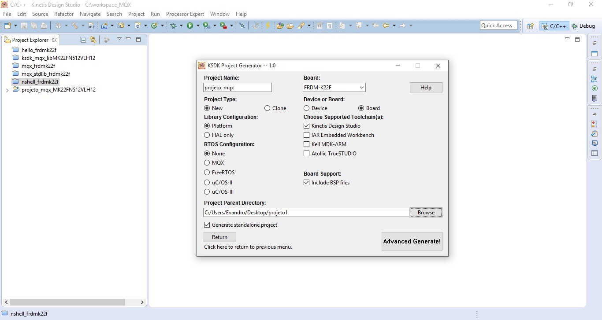Open the Project Explorer View Menu arrow
This screenshot has height=320, width=602.
(119, 39)
